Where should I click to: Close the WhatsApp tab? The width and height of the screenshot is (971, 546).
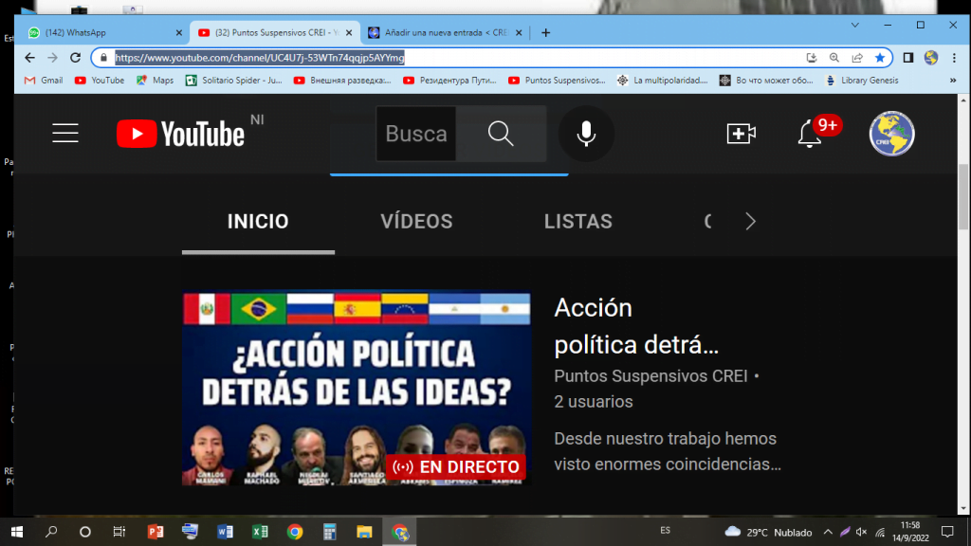point(179,33)
